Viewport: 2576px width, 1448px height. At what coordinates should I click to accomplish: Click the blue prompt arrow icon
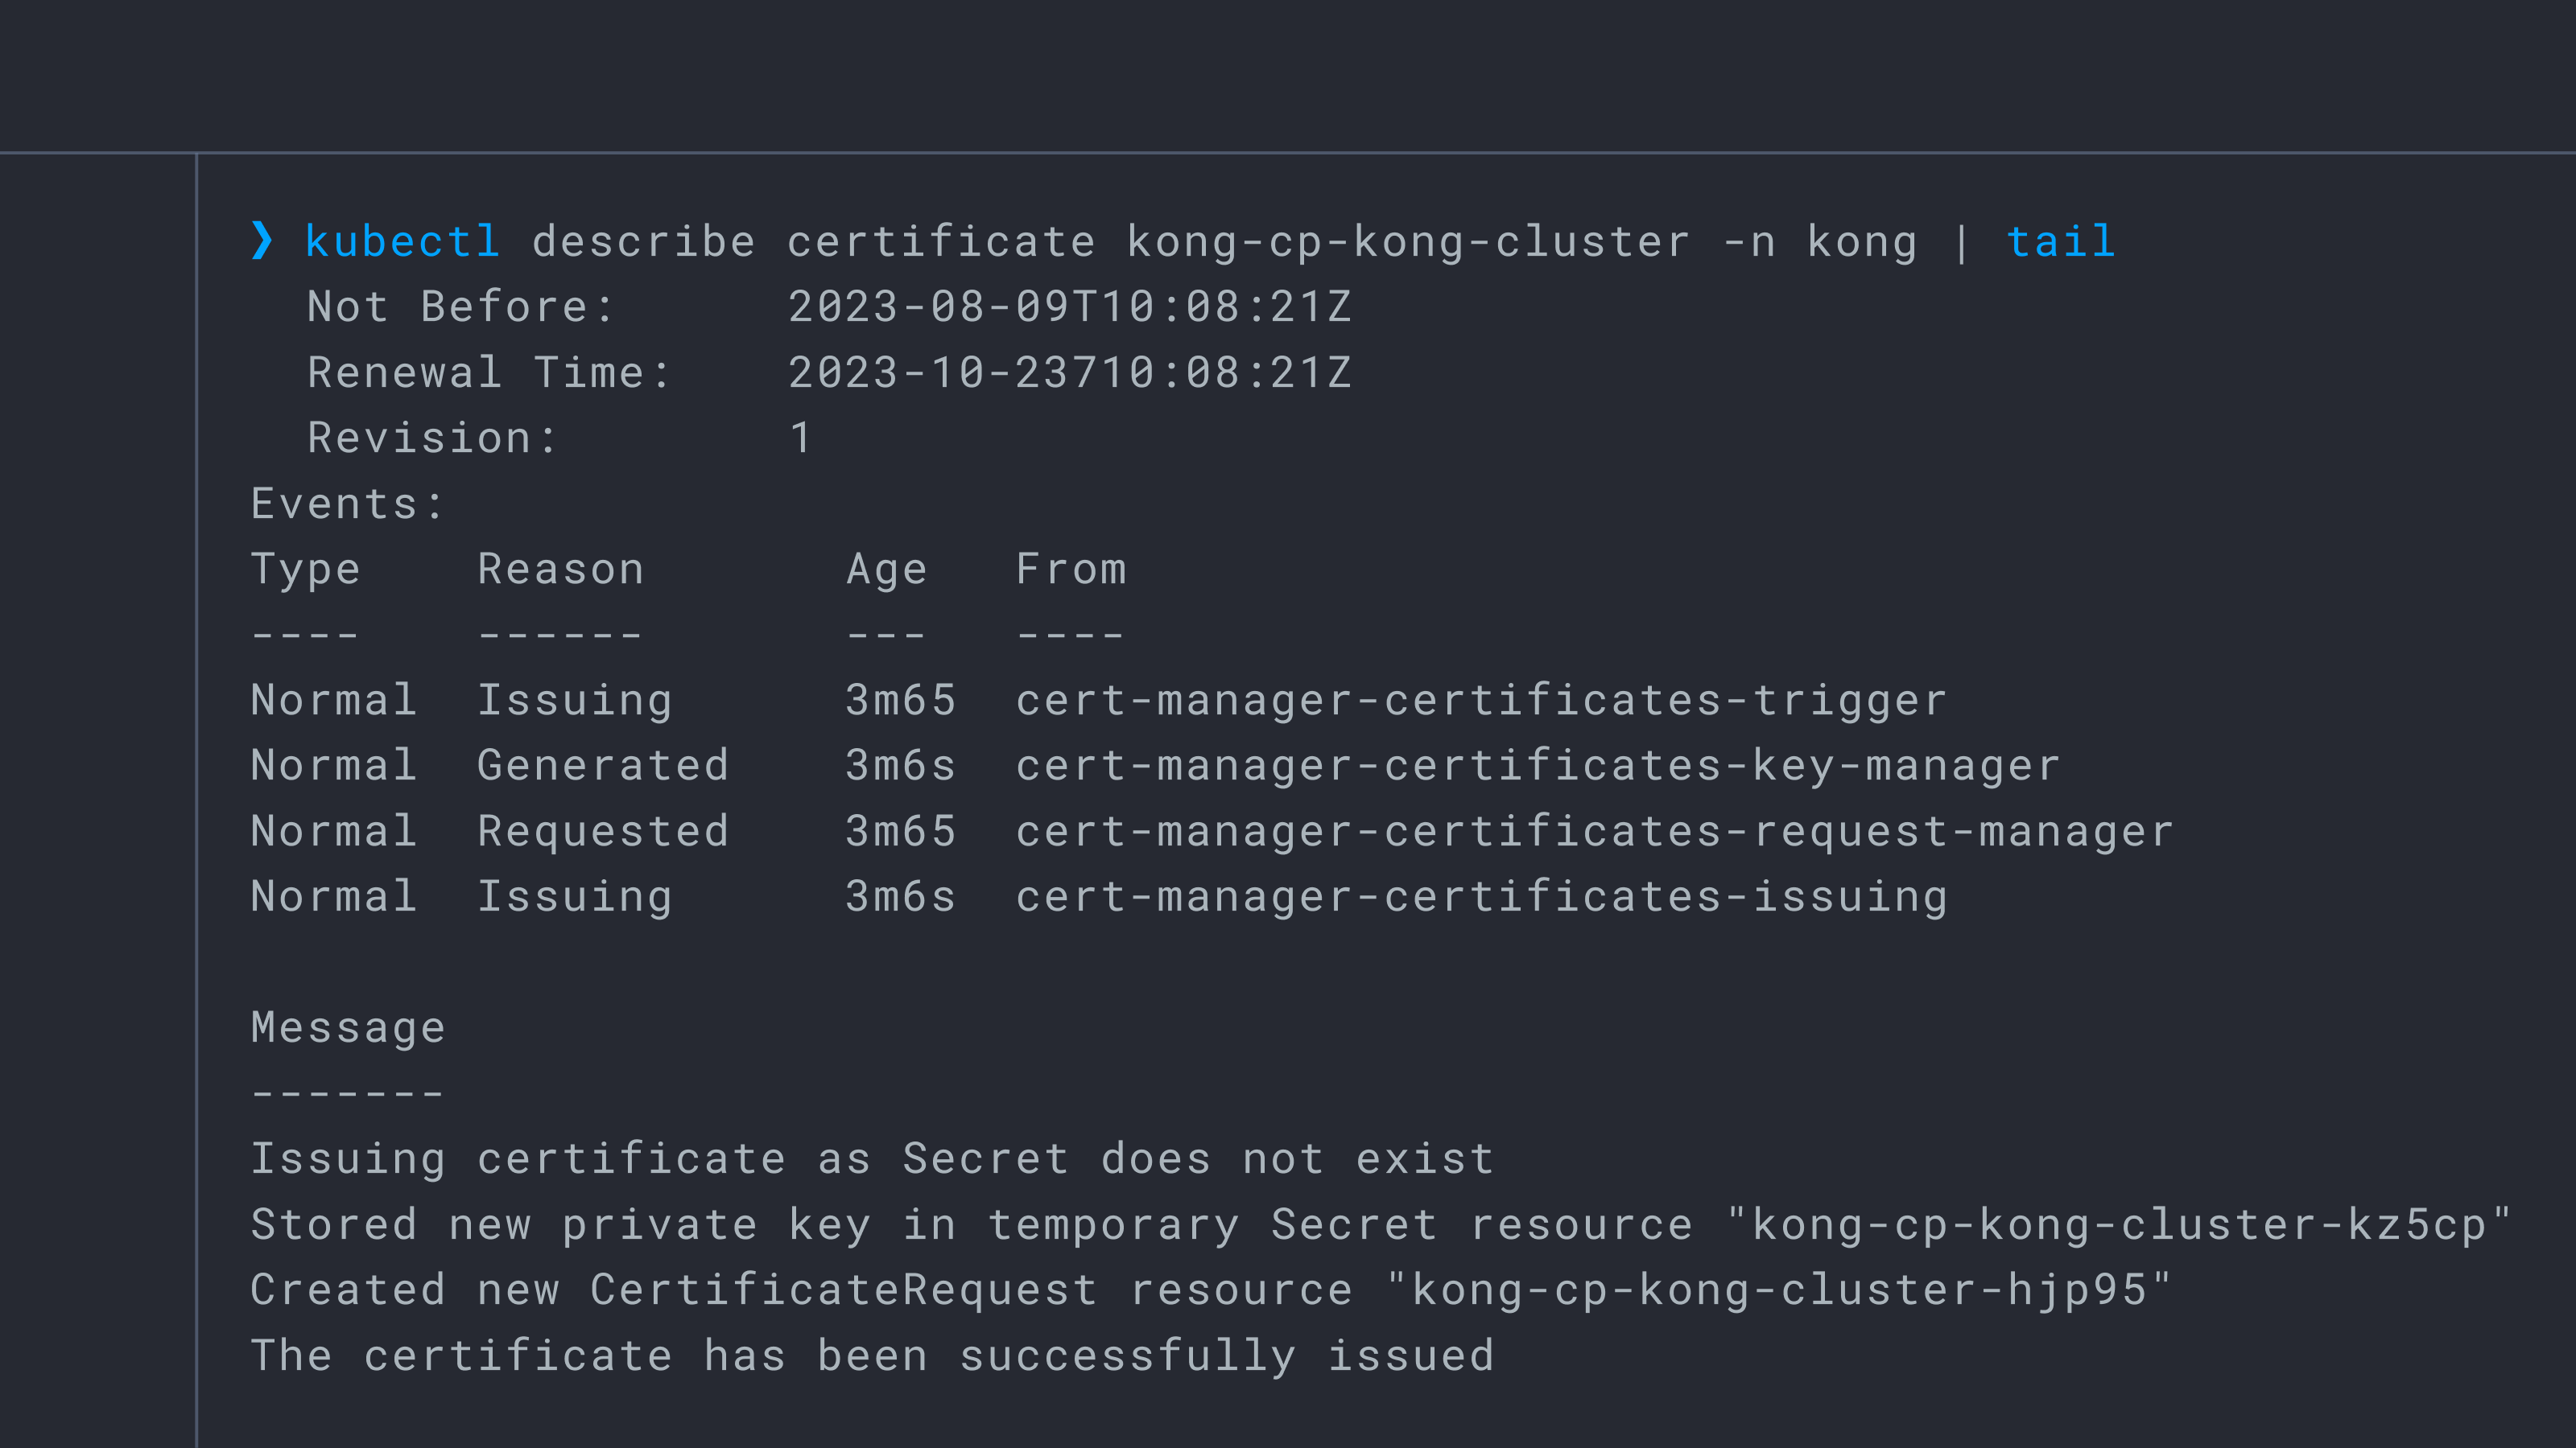click(262, 240)
